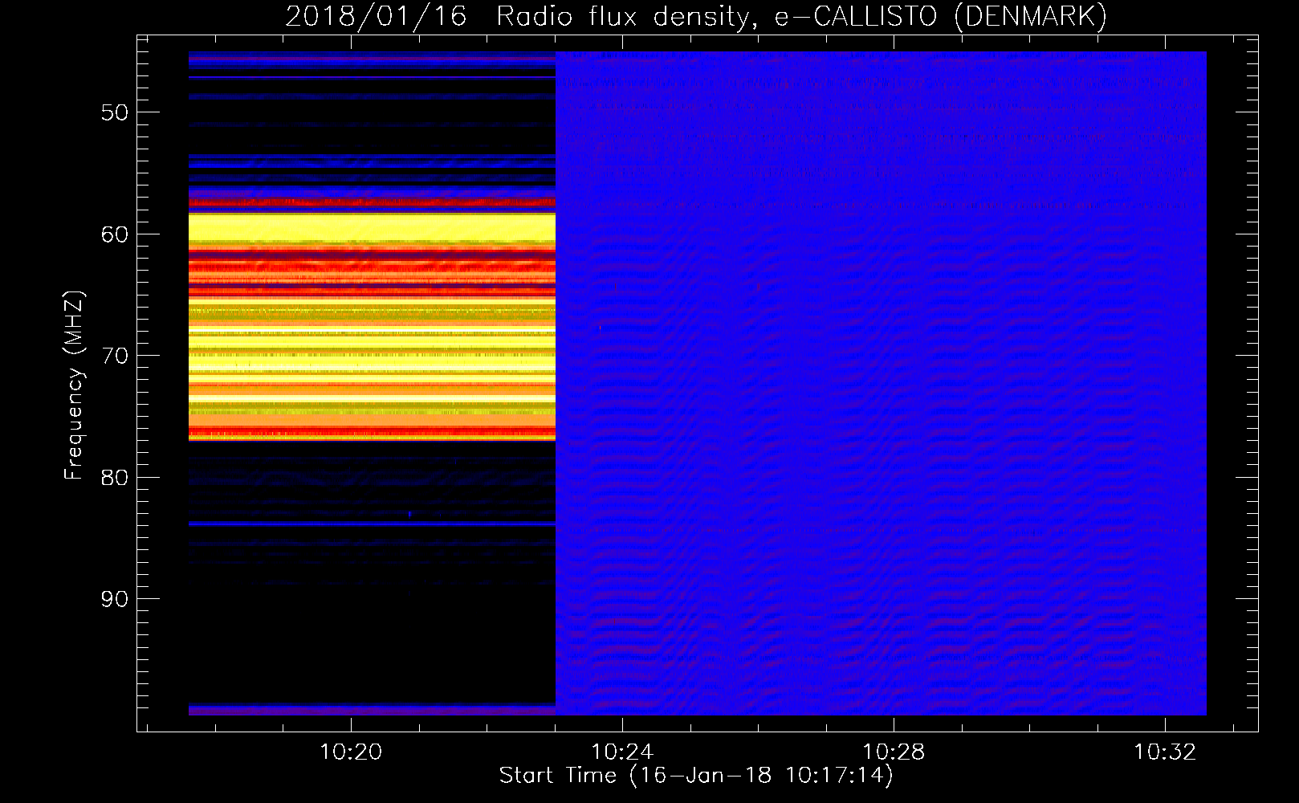Click the 90 frequency tick label

coord(115,599)
